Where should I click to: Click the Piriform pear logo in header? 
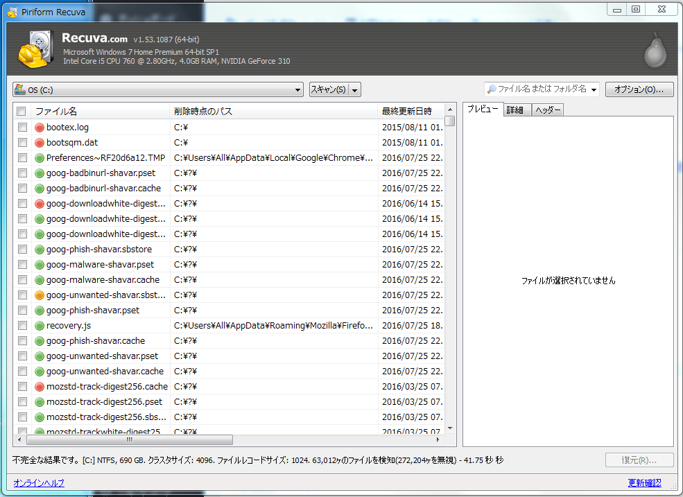tap(655, 50)
